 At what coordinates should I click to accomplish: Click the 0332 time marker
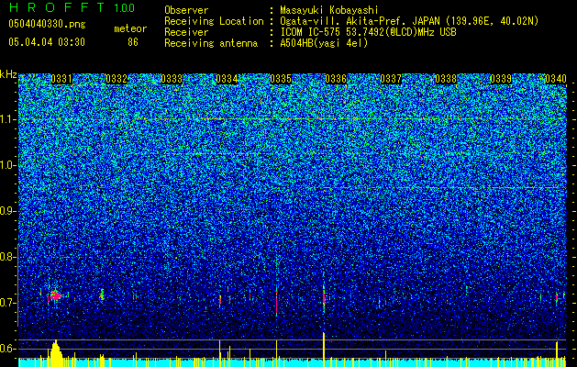[x=117, y=79]
